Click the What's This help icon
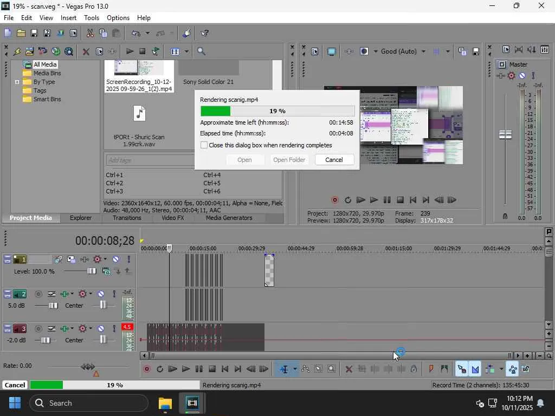Screen dimensions: 555x416 (204, 33)
